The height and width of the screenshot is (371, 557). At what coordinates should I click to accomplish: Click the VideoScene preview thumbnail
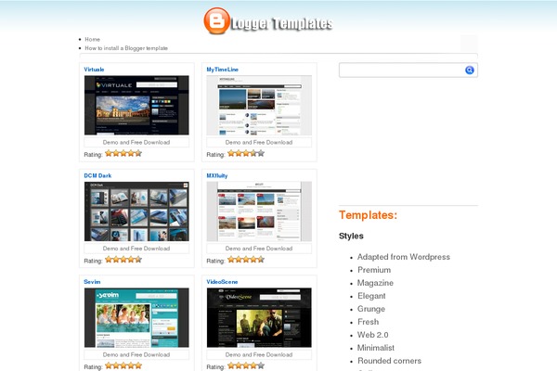coord(259,317)
